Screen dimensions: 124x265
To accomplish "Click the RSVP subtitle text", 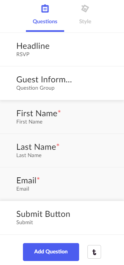I will tap(23, 54).
